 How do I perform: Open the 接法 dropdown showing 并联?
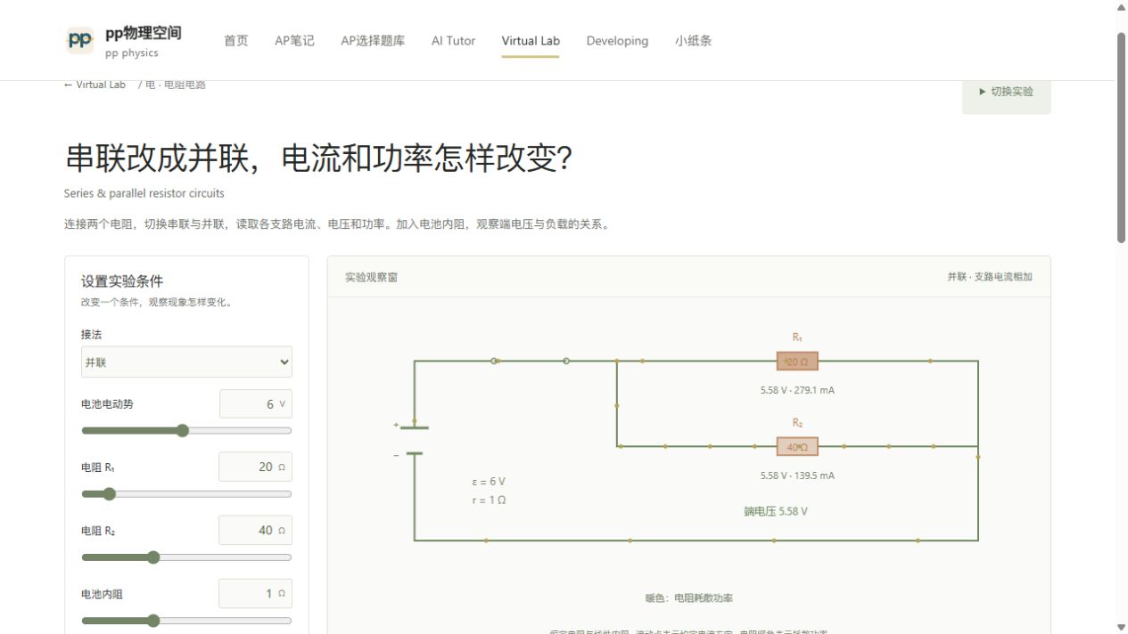[x=186, y=362]
